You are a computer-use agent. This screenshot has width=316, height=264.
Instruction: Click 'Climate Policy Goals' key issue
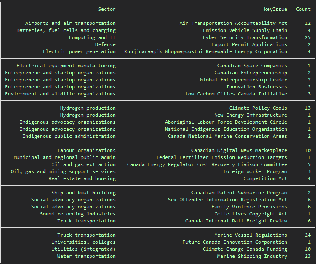(258, 108)
